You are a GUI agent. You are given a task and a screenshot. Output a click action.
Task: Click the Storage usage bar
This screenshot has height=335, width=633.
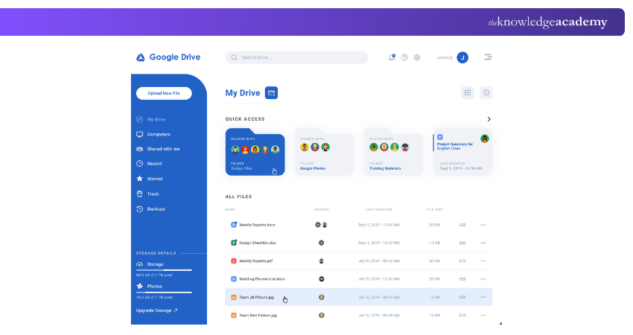point(164,270)
